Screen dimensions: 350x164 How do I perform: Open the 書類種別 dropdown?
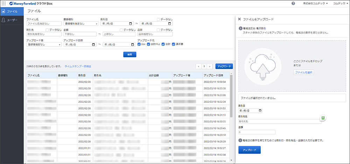click(x=81, y=24)
